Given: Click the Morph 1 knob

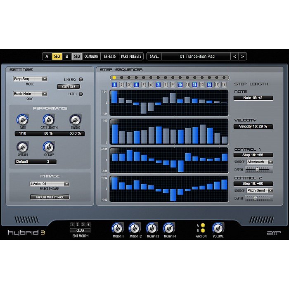Looking at the screenshot, I should (x=117, y=228).
